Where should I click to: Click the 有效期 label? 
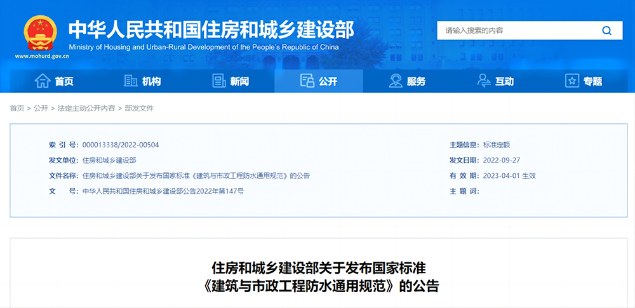[465, 175]
